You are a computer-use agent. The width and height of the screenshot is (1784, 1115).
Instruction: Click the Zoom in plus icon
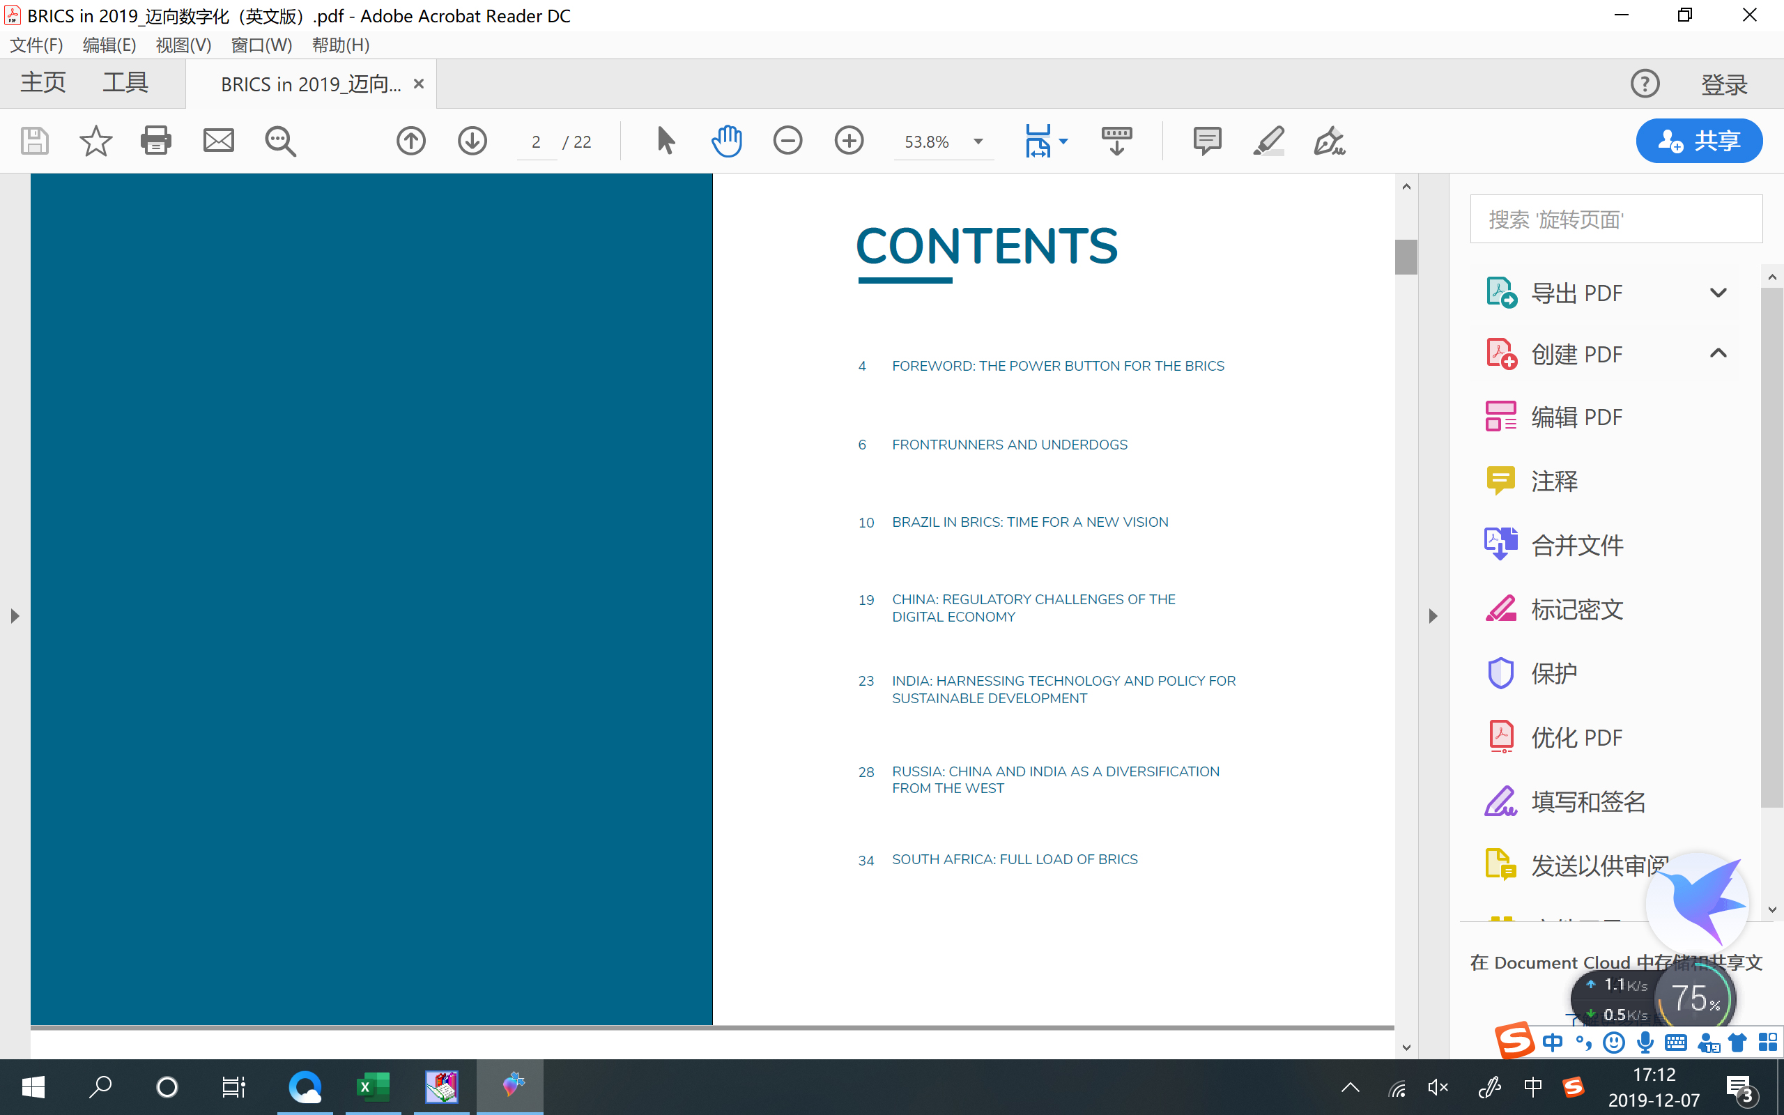849,140
